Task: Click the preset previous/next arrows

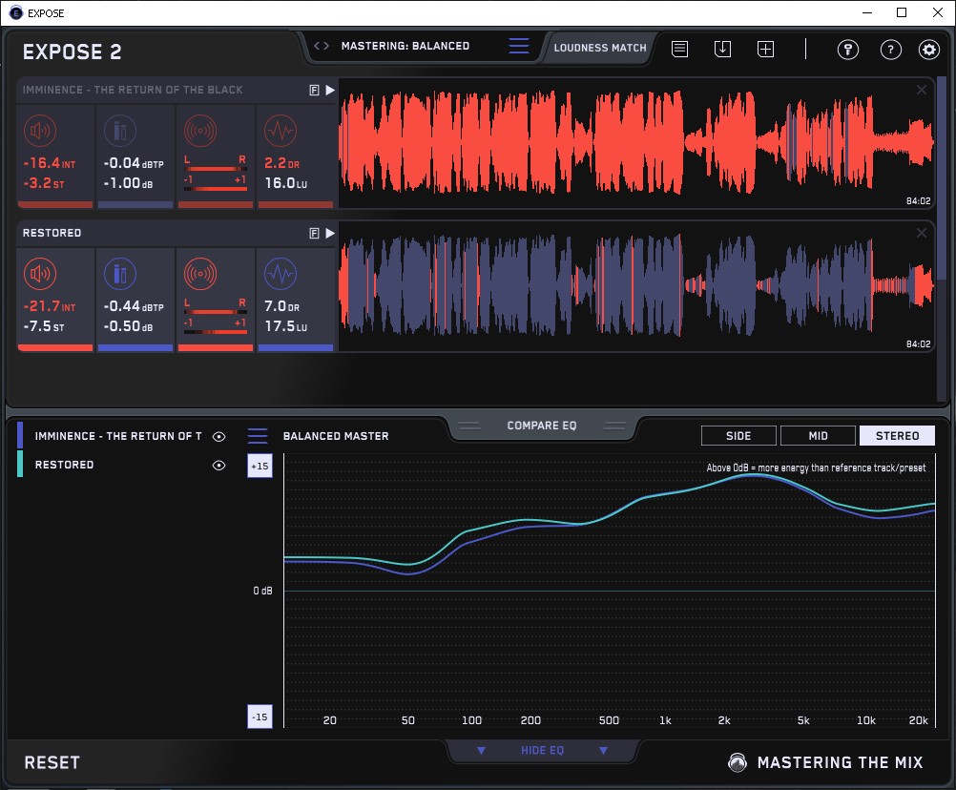Action: click(322, 46)
